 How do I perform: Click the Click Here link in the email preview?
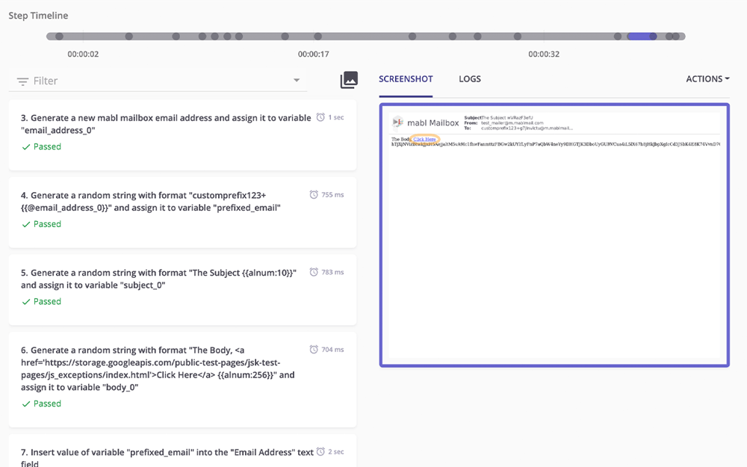(425, 138)
